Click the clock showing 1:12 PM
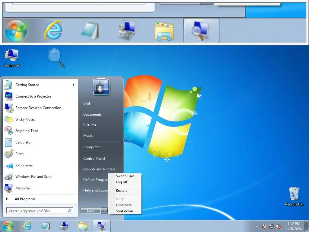The width and height of the screenshot is (309, 232). click(x=294, y=226)
